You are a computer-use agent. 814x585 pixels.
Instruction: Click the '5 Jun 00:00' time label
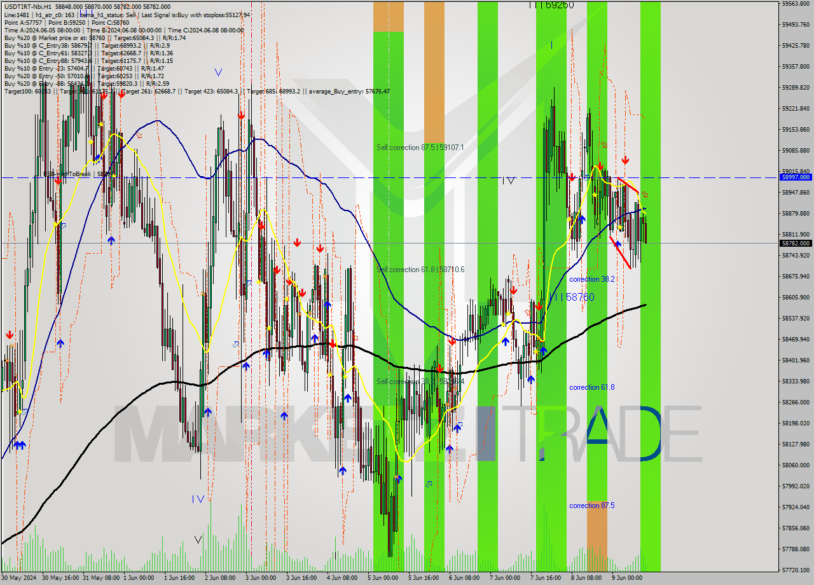tap(383, 578)
